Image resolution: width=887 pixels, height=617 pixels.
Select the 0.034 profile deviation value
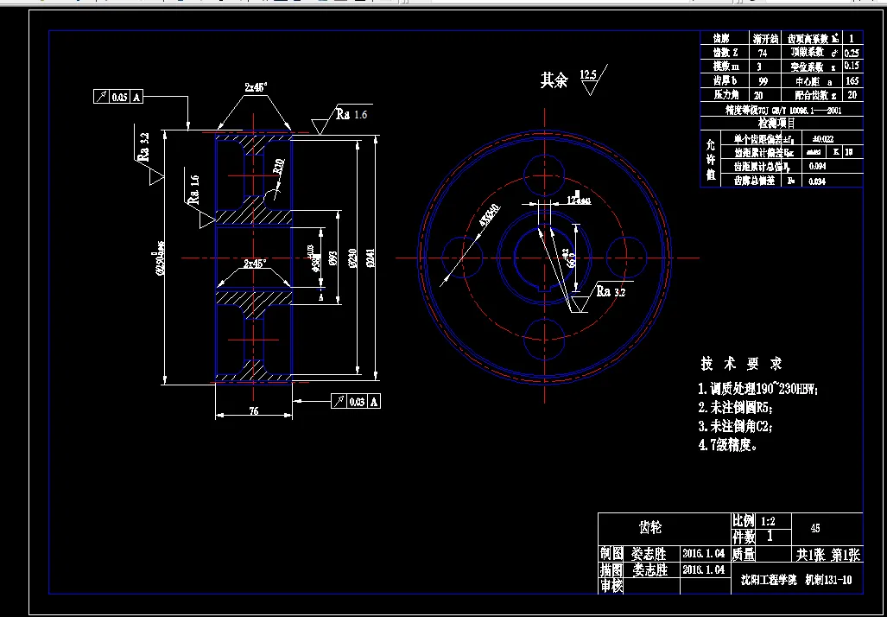click(817, 181)
